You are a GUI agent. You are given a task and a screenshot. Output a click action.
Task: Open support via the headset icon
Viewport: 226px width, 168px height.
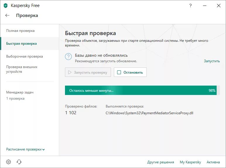coord(19,162)
